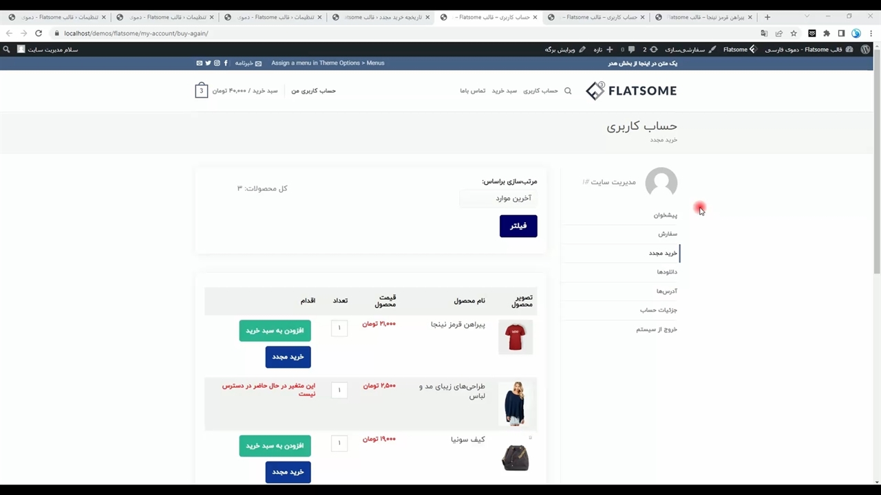Click the header search magnifier icon

[568, 91]
